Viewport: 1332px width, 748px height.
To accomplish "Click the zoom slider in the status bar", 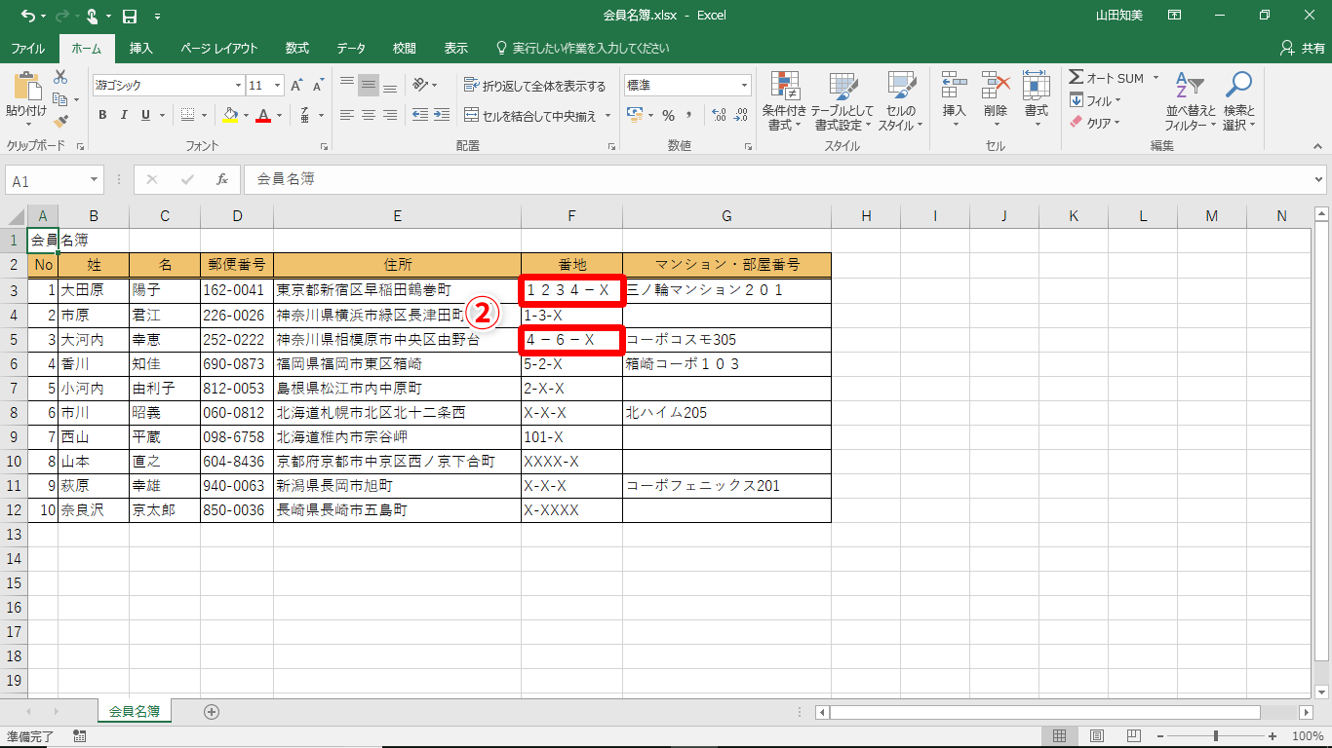I will point(1216,736).
